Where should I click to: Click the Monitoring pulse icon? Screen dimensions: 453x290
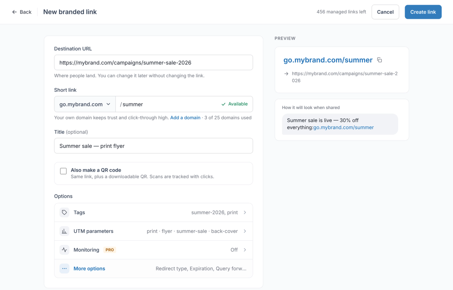(65, 250)
